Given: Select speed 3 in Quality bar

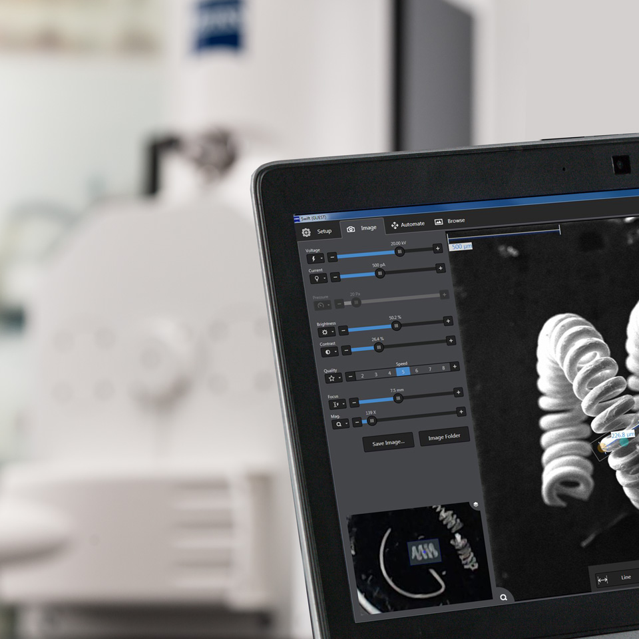Looking at the screenshot, I should [x=375, y=375].
